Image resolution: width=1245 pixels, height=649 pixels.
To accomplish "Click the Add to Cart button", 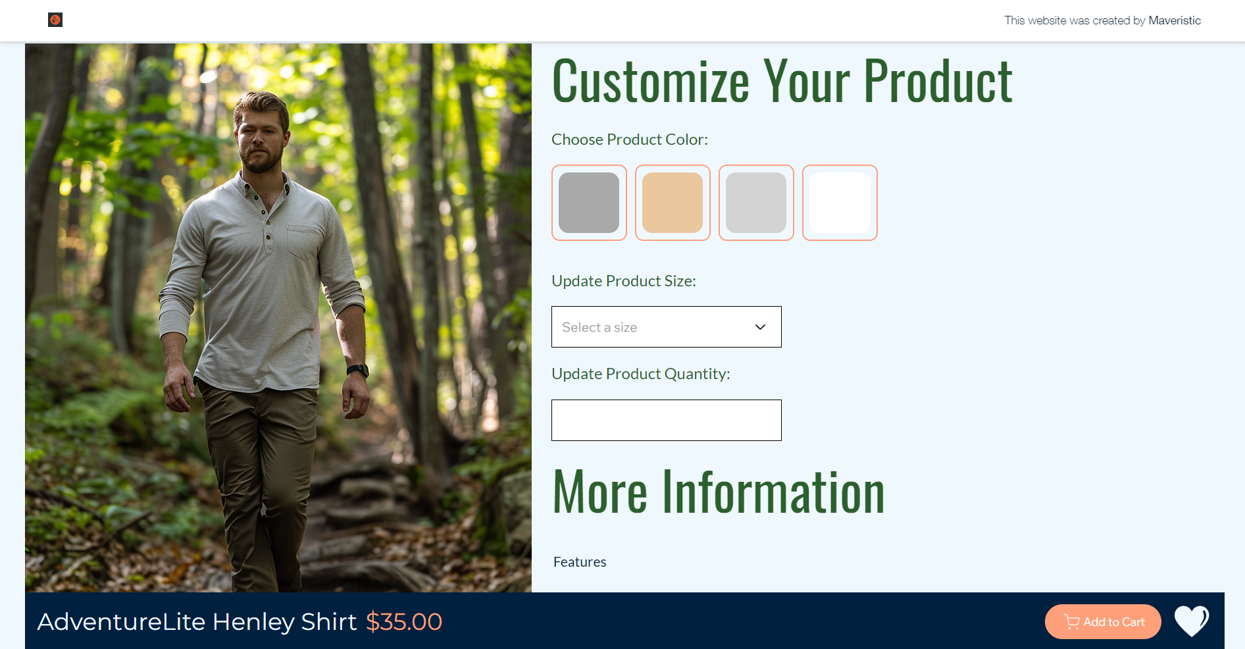I will (x=1103, y=622).
